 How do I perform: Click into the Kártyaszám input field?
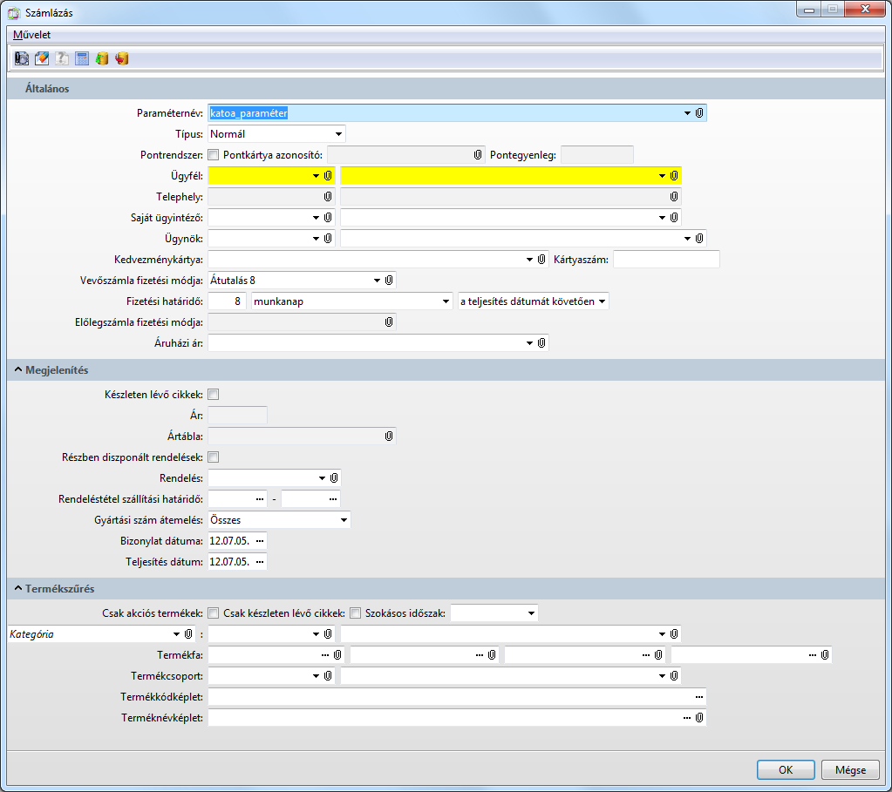click(x=666, y=260)
